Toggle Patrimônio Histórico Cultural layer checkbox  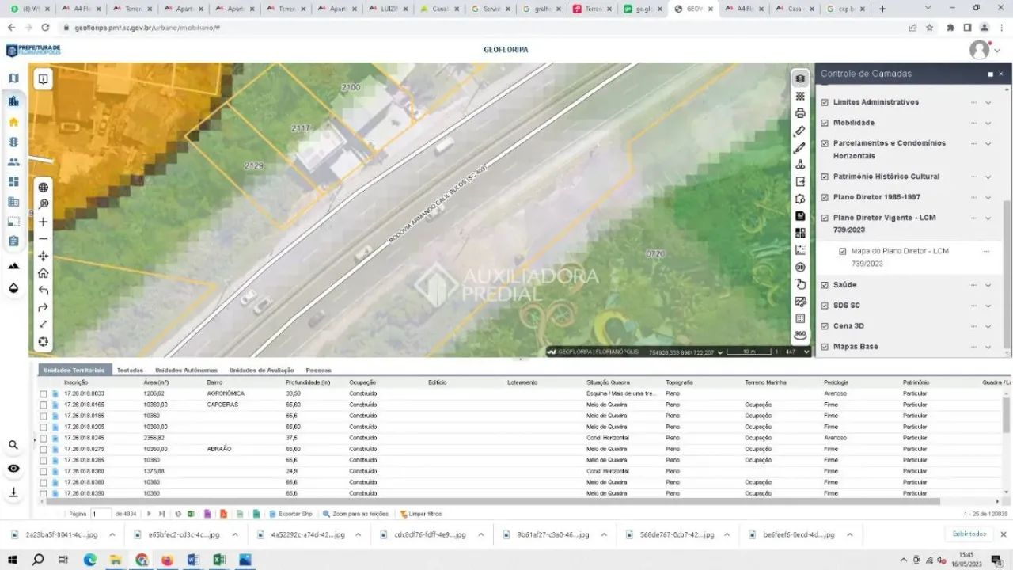click(x=825, y=177)
